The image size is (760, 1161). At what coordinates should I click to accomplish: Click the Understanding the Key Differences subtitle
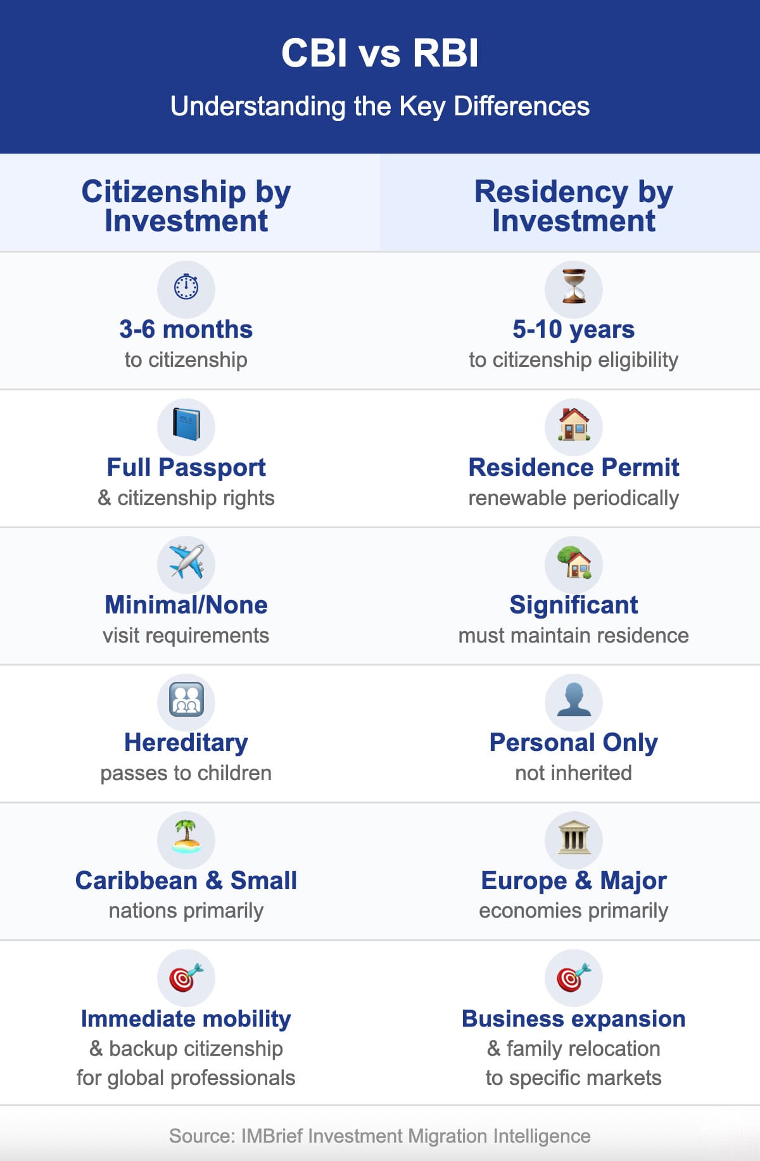[x=380, y=106]
